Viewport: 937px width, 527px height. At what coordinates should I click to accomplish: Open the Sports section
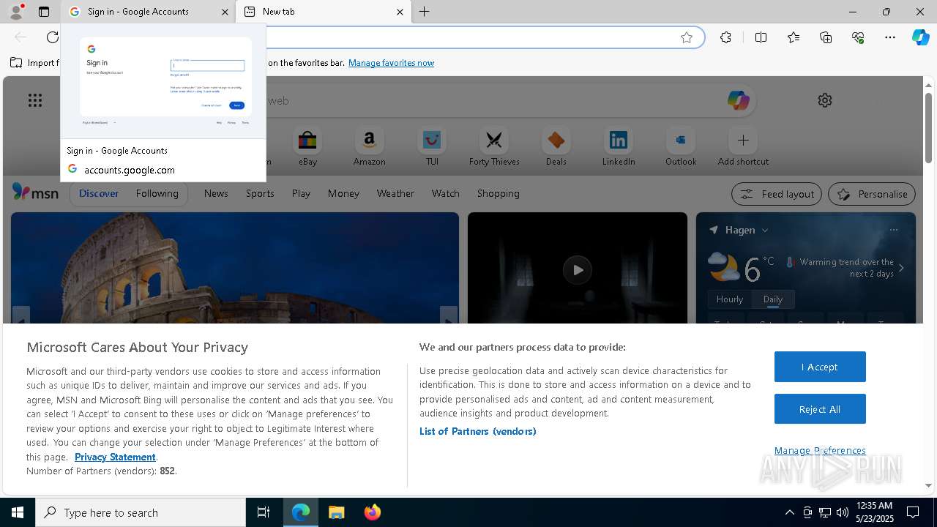(x=260, y=193)
